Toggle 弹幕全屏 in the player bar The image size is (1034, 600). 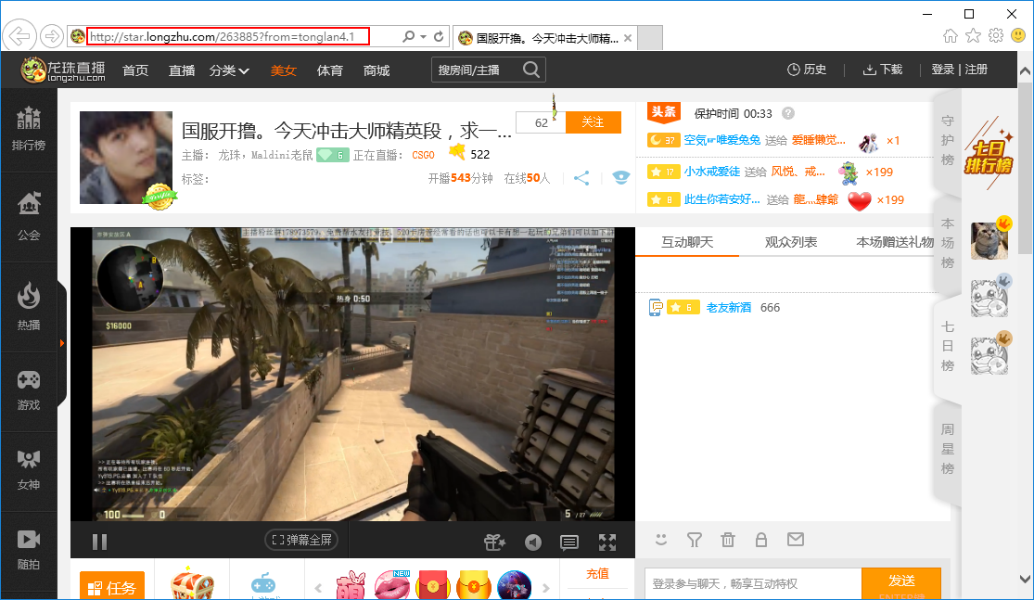(x=301, y=540)
